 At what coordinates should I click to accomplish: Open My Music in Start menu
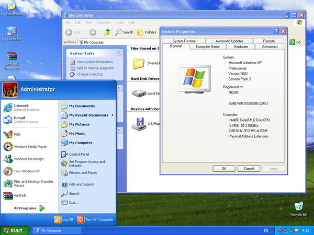[x=73, y=134]
